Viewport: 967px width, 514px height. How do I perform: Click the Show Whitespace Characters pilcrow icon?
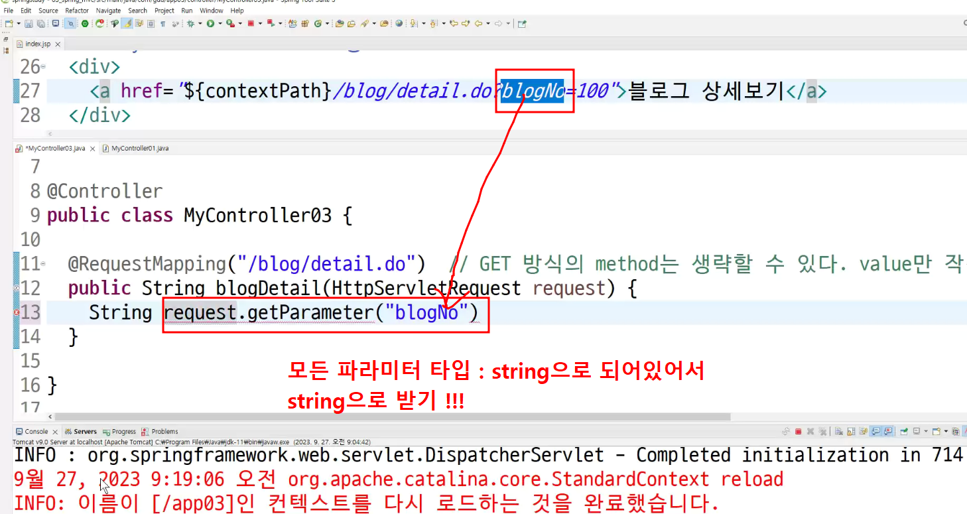pyautogui.click(x=163, y=23)
